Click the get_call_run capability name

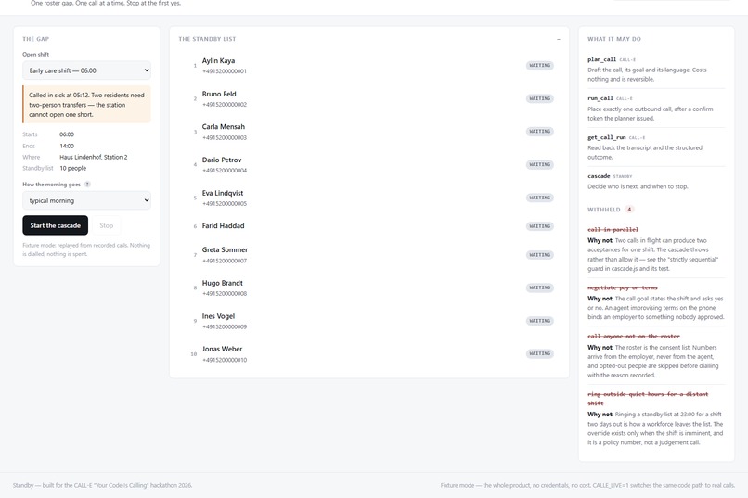click(x=606, y=137)
